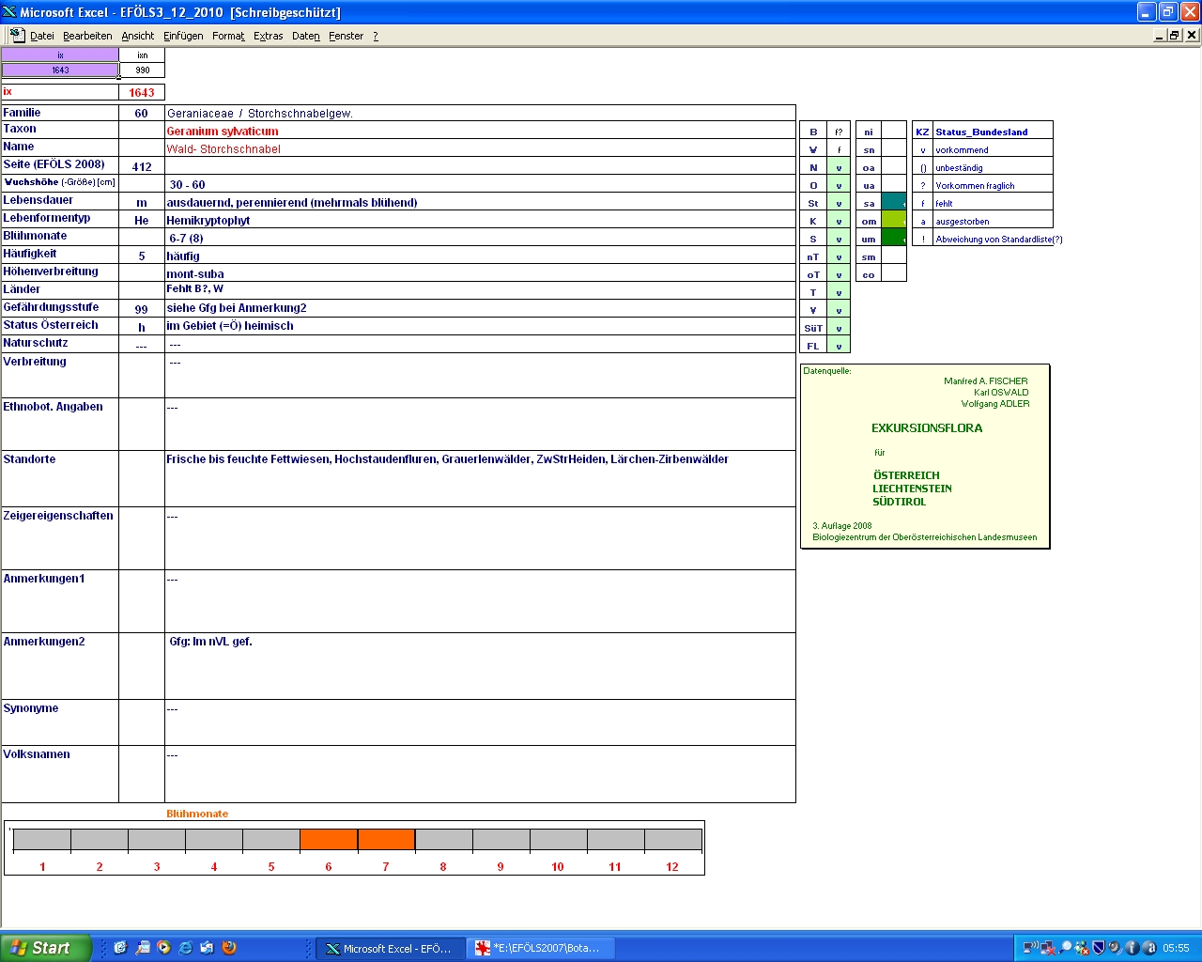
Task: Click the wireless network tray icon
Action: tap(1030, 948)
